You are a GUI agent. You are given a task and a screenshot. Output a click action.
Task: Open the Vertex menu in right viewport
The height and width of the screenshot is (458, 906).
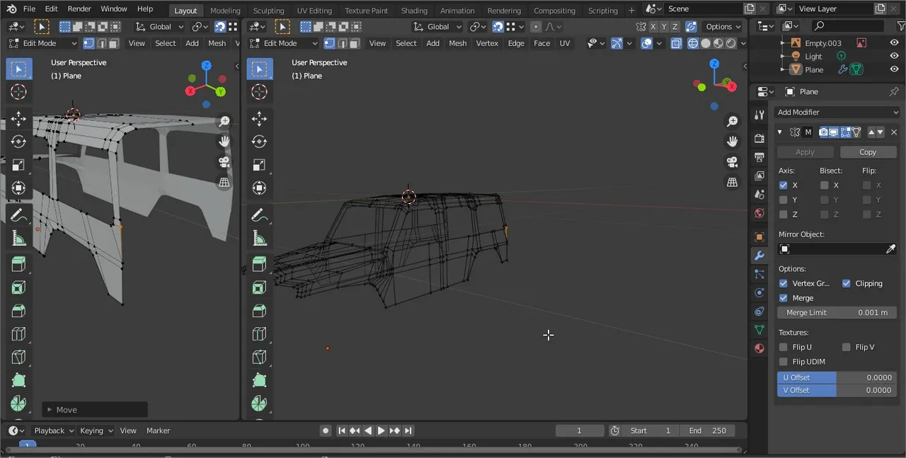click(487, 43)
